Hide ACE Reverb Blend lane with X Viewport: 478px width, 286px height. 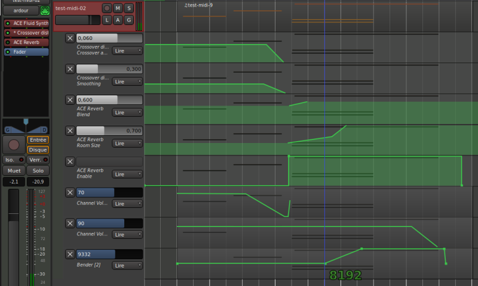pos(70,100)
